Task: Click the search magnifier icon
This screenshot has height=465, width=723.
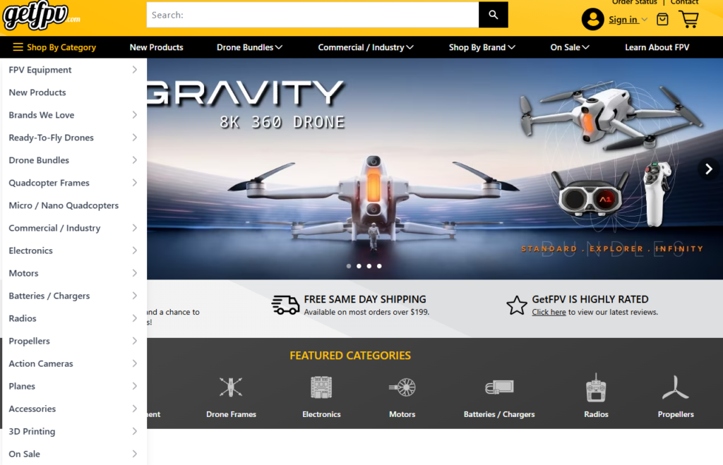Action: click(x=493, y=15)
